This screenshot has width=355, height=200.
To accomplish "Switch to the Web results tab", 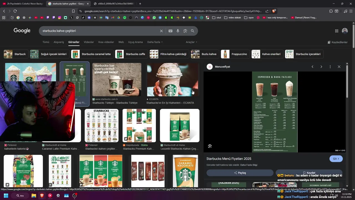I will click(121, 42).
